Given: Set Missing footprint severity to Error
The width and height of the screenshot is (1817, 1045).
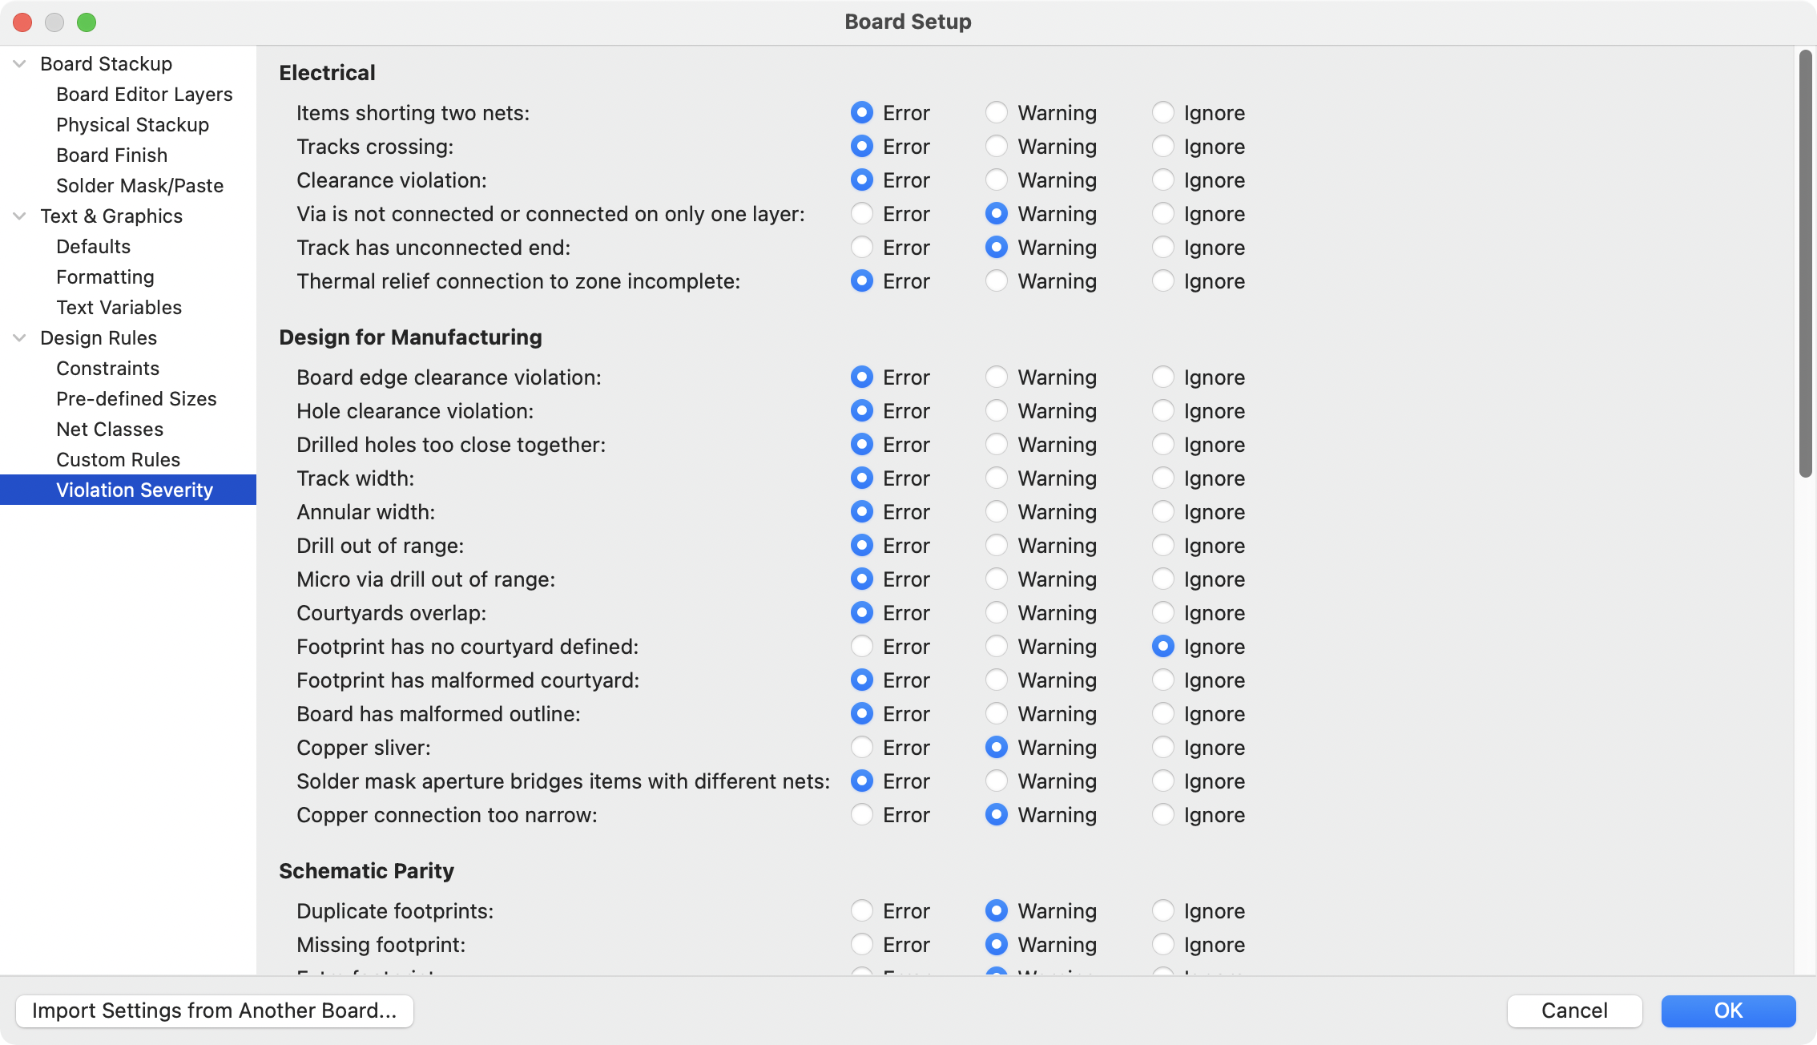Looking at the screenshot, I should (861, 945).
